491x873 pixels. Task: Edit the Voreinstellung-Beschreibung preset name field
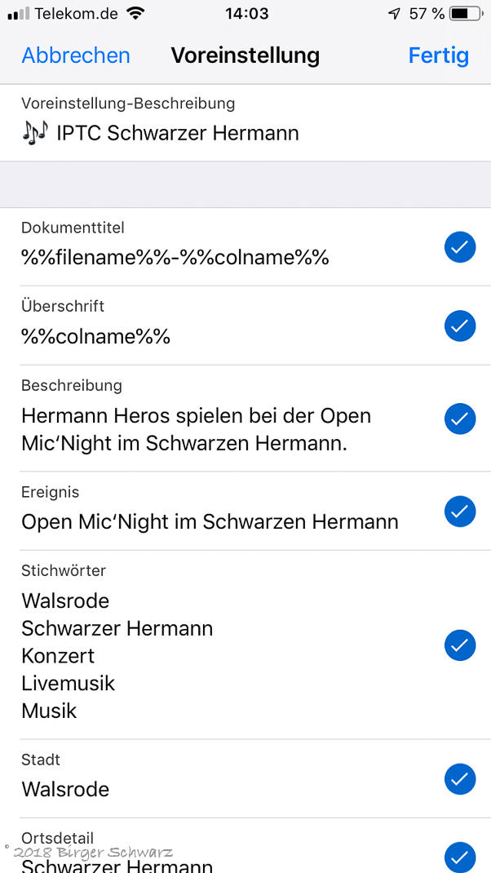(177, 133)
